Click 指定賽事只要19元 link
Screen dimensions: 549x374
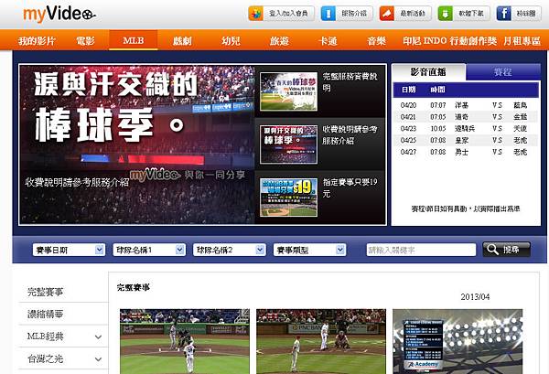point(350,187)
